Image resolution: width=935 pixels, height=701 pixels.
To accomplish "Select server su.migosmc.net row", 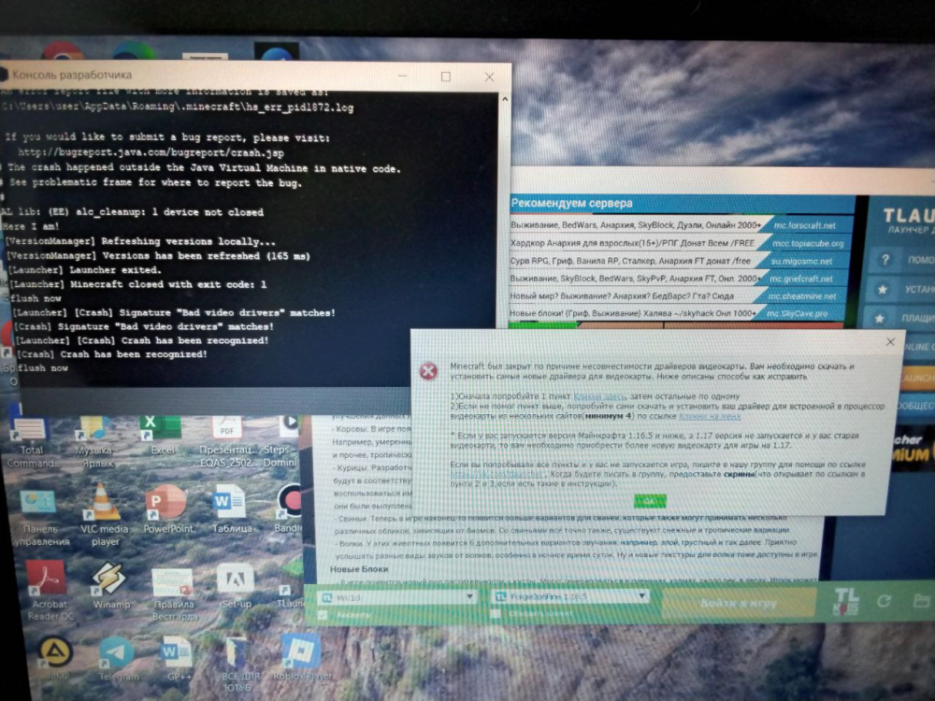I will point(681,261).
